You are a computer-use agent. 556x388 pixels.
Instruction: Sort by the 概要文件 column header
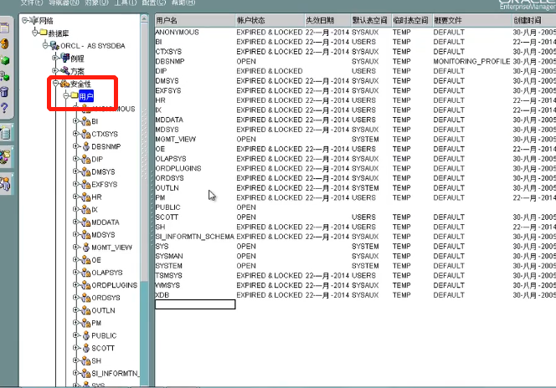(x=472, y=21)
